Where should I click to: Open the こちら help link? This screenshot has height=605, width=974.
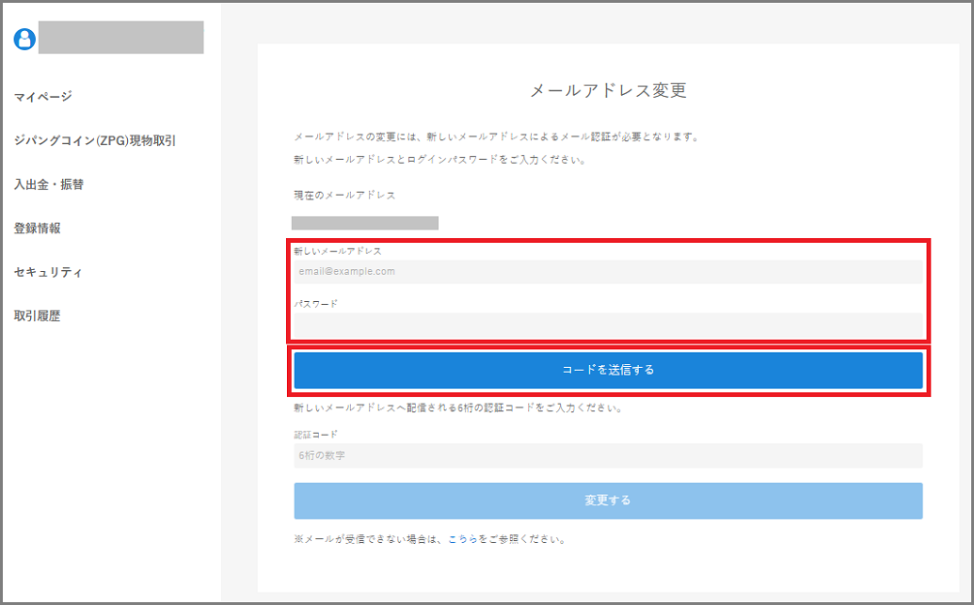463,539
